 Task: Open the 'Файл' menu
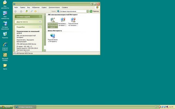pyautogui.click(x=16, y=7)
